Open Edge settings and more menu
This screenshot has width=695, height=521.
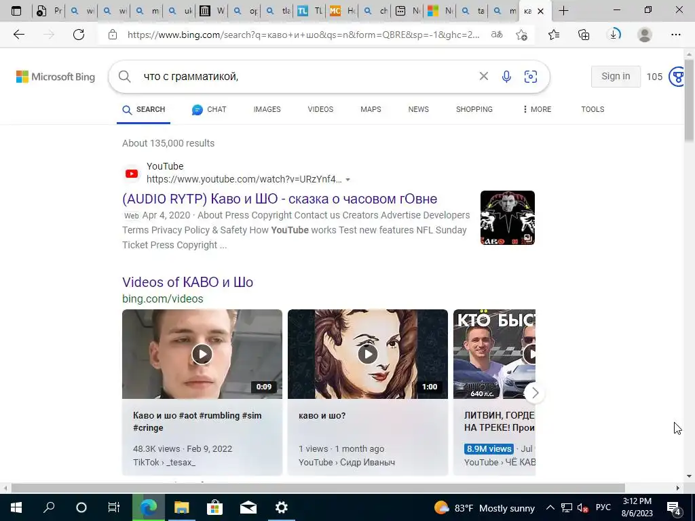click(x=675, y=35)
